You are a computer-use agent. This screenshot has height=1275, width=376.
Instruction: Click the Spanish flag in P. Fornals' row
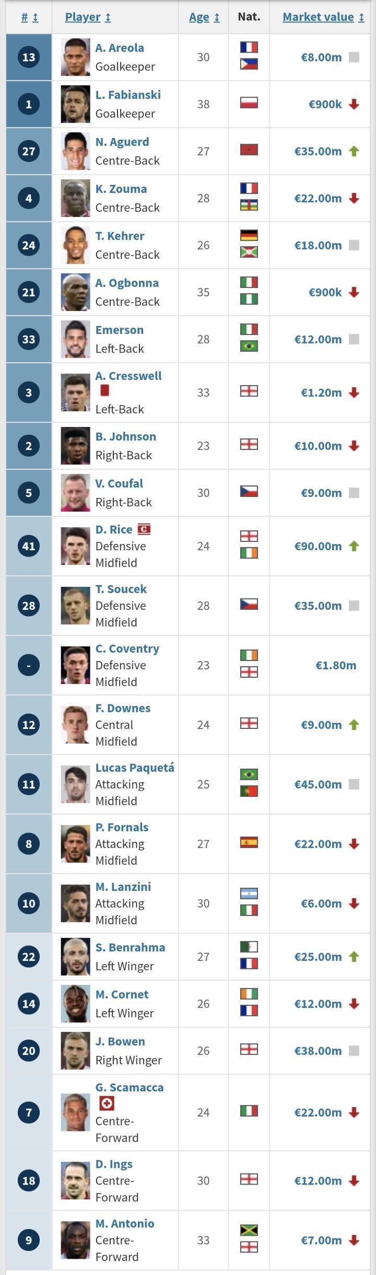(x=249, y=842)
